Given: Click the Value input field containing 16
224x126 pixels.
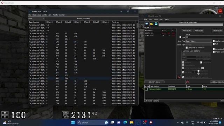Looking at the screenshot, I should tap(205, 37).
